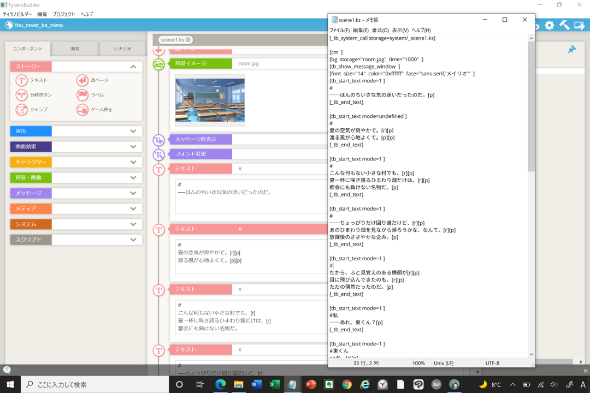
Task: Open Microsoft Edge from the taskbar
Action: [x=220, y=384]
